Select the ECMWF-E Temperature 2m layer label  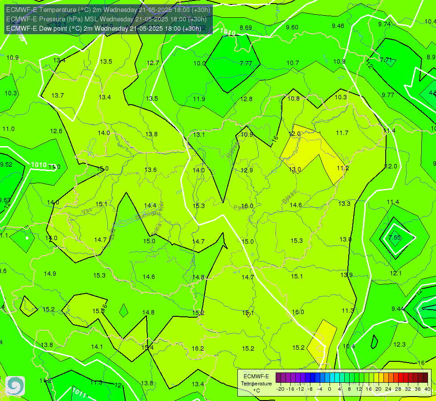click(x=108, y=10)
